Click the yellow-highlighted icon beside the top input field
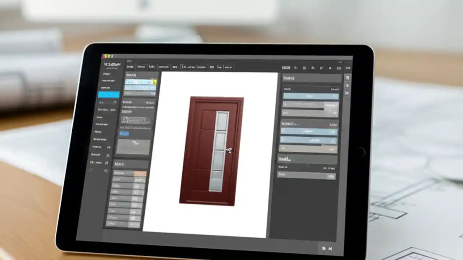Viewport: 463px width, 260px height. (154, 82)
